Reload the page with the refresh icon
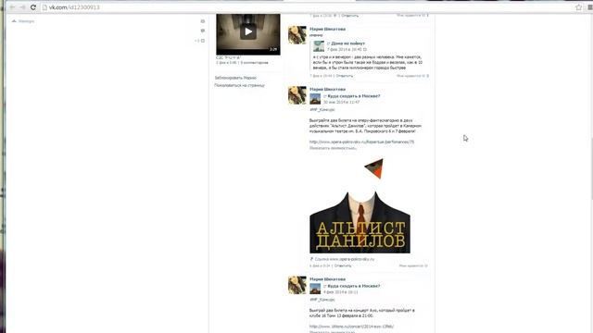 (33, 7)
